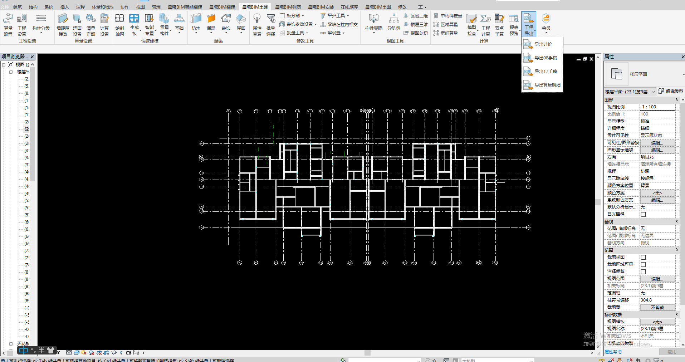
Task: Open the 算量流程 tool
Action: pos(8,25)
